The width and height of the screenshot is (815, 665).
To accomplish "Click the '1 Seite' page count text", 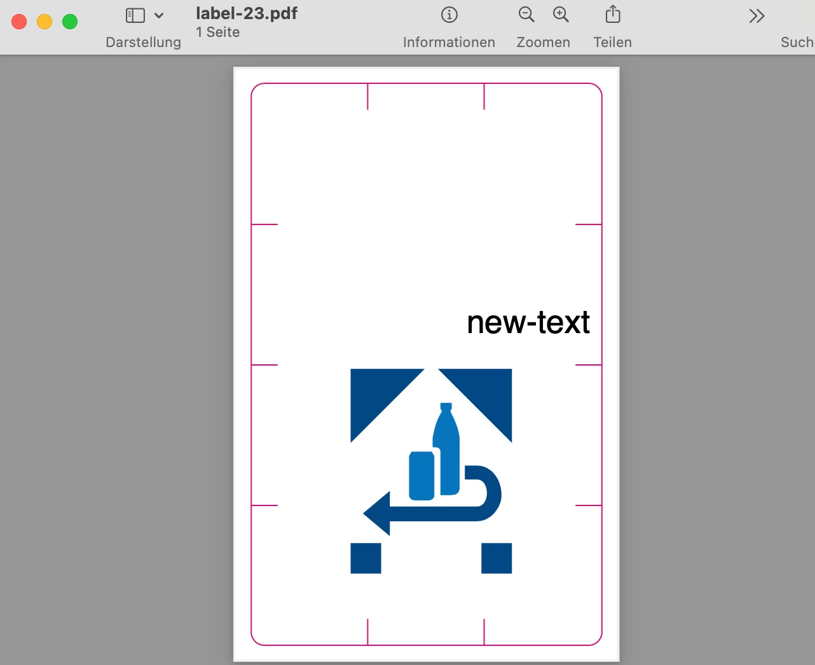I will [218, 32].
